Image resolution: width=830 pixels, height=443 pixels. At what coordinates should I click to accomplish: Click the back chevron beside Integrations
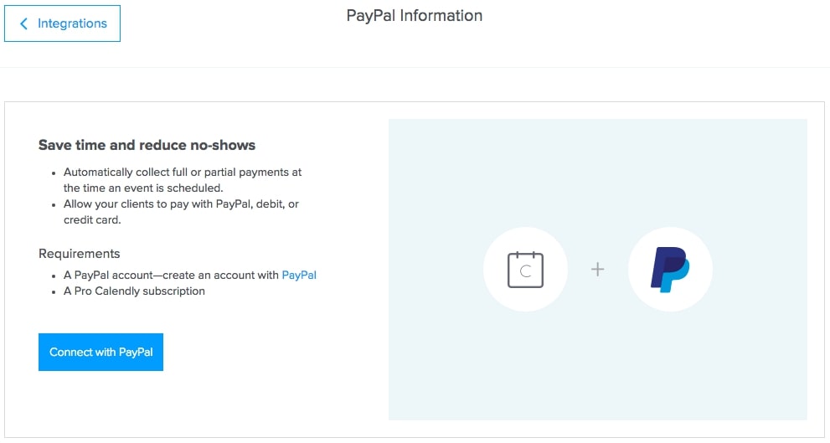click(23, 23)
